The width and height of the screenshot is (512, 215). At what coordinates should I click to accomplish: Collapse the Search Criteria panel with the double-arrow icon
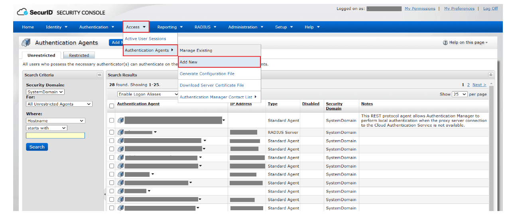click(x=99, y=75)
